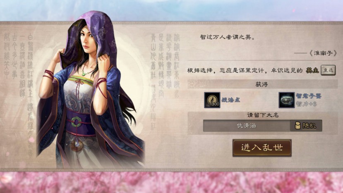Click the 智君子鉴 bronze vessel icon
The image size is (343, 193).
(x=287, y=100)
